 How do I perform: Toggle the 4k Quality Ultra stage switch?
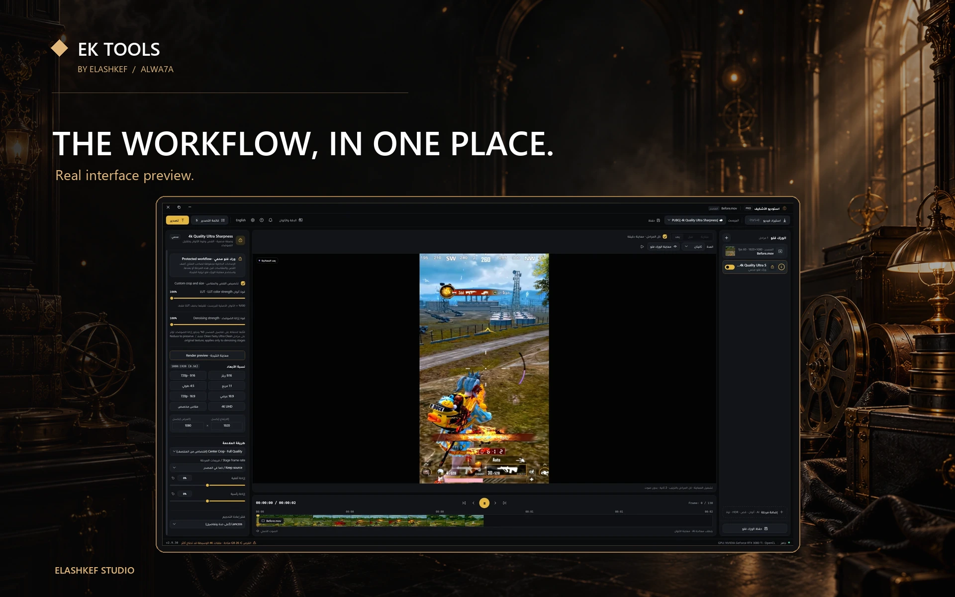730,267
